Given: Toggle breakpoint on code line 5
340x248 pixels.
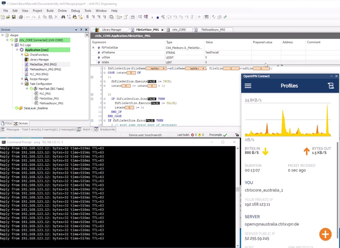Looking at the screenshot, I should [x=104, y=86].
